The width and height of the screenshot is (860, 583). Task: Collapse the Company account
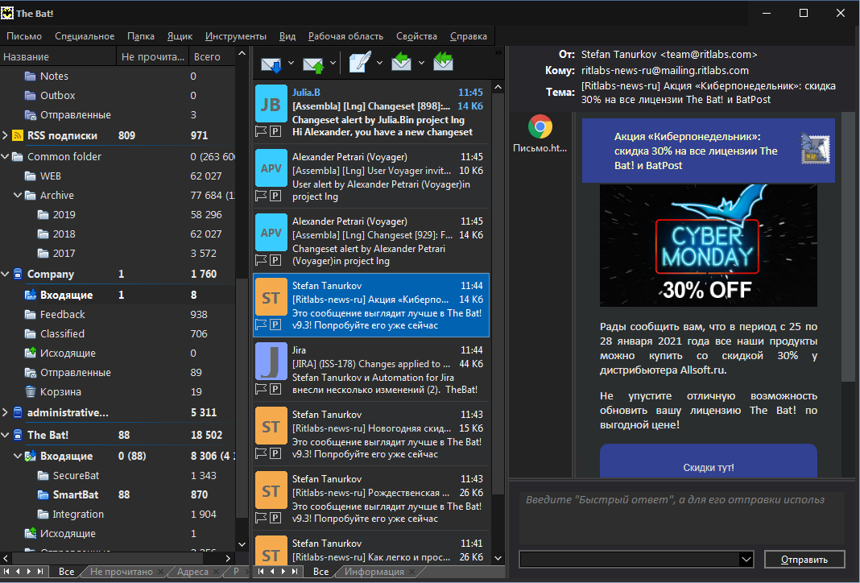[5, 274]
